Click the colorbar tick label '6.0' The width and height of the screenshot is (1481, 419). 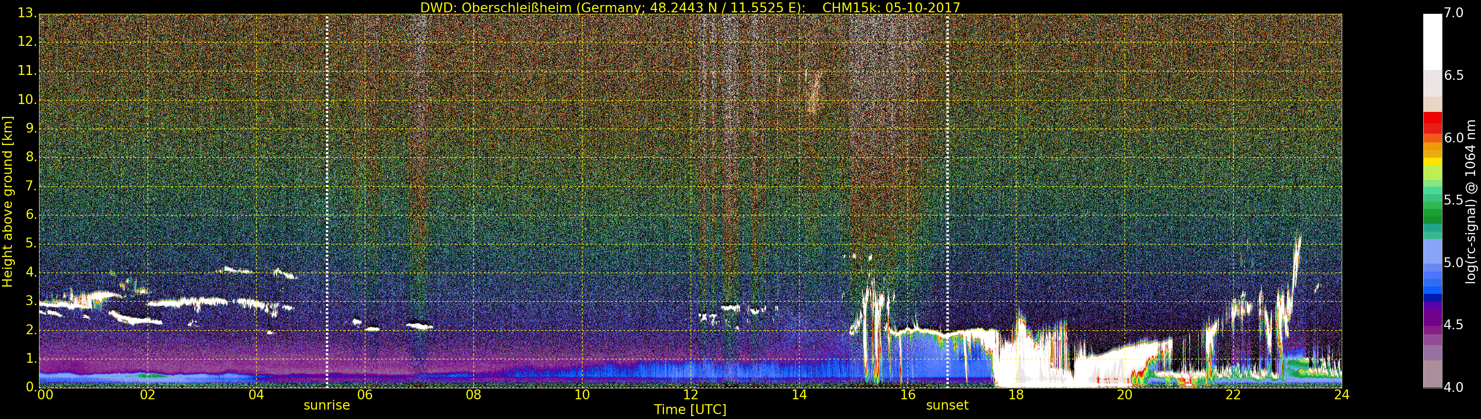tap(1454, 138)
